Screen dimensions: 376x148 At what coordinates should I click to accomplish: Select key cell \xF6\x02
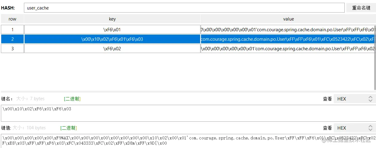[112, 48]
